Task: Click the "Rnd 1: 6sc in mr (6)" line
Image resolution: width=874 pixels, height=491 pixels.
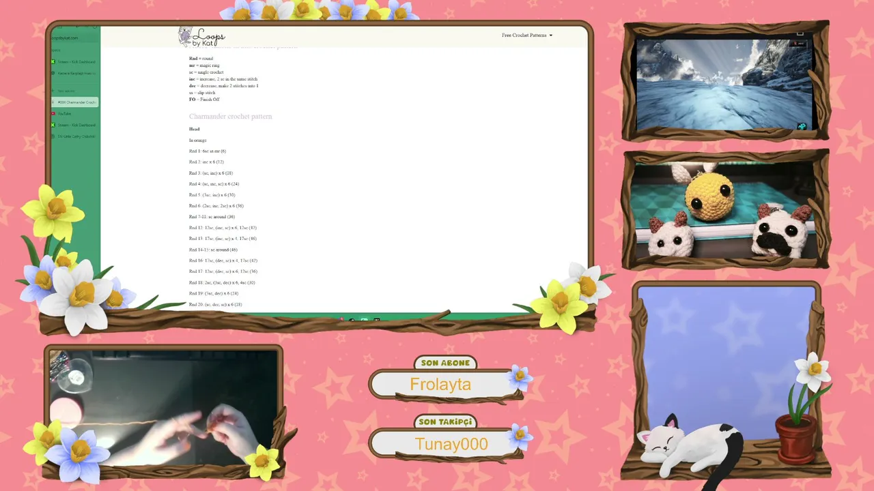Action: click(x=208, y=151)
